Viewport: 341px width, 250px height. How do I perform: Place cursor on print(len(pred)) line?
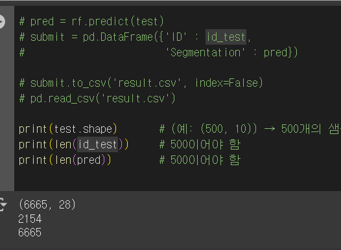click(x=65, y=160)
